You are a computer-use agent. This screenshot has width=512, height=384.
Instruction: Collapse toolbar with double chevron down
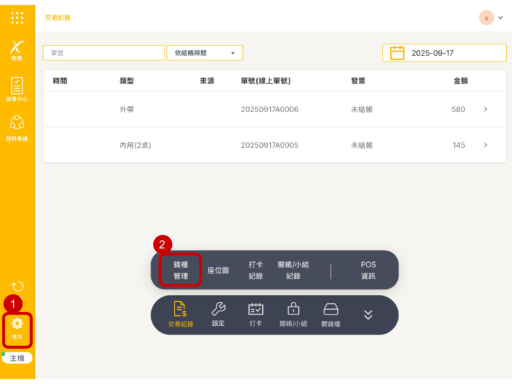368,314
